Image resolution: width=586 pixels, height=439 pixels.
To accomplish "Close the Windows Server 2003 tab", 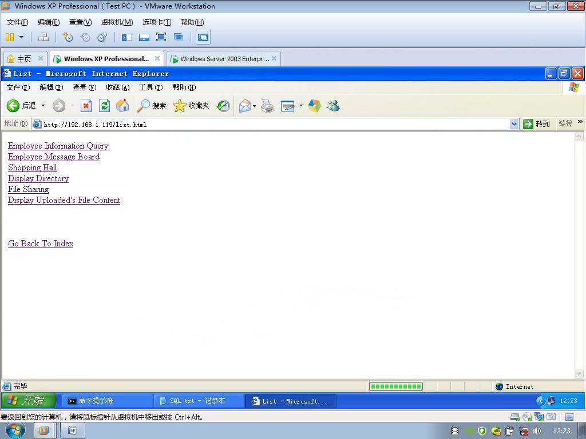I will pyautogui.click(x=274, y=58).
